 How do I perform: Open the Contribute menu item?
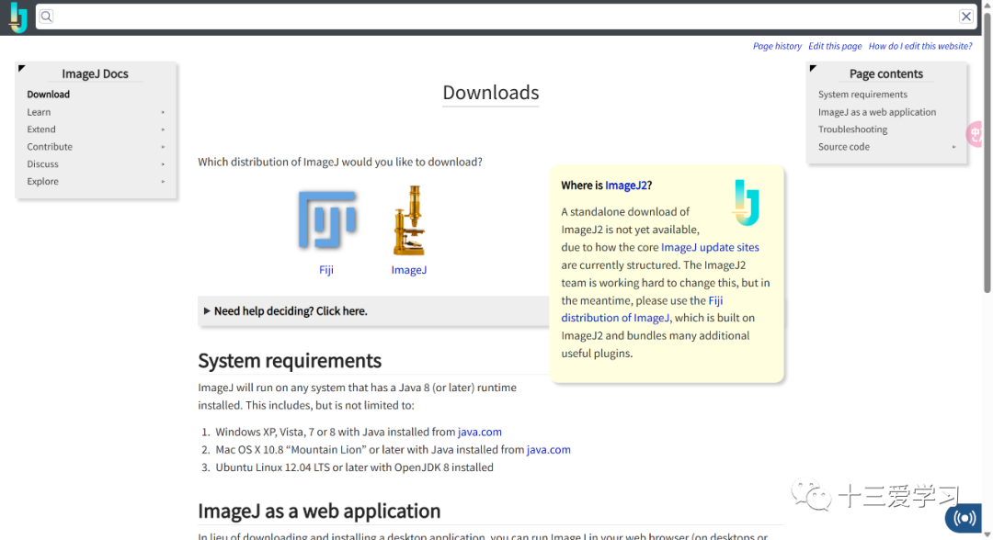pos(50,147)
